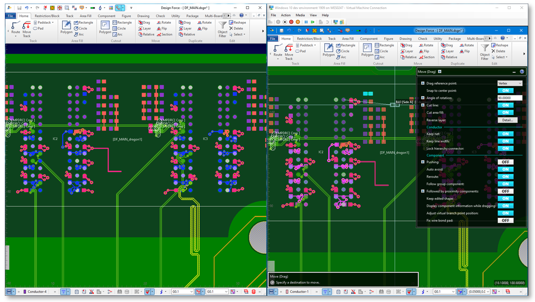Undo last action in left window
Screen dimensions: 535x302
click(26, 8)
